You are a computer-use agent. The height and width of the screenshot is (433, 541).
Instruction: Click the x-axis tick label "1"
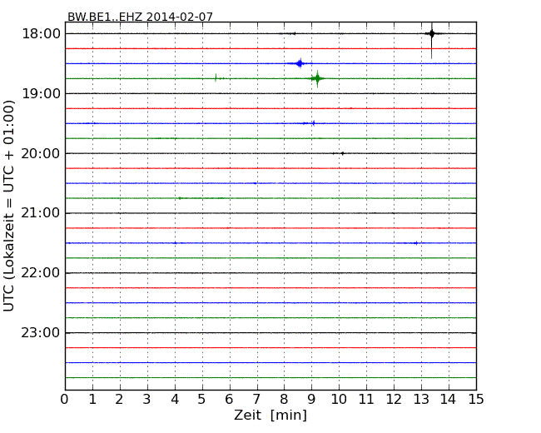point(92,400)
